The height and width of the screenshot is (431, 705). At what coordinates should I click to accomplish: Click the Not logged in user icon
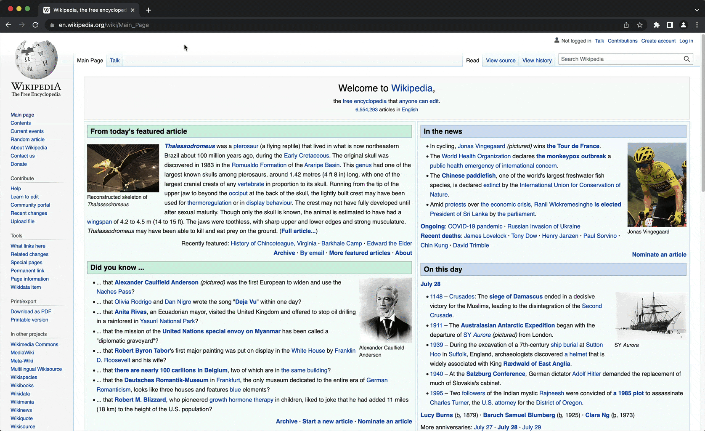[557, 40]
